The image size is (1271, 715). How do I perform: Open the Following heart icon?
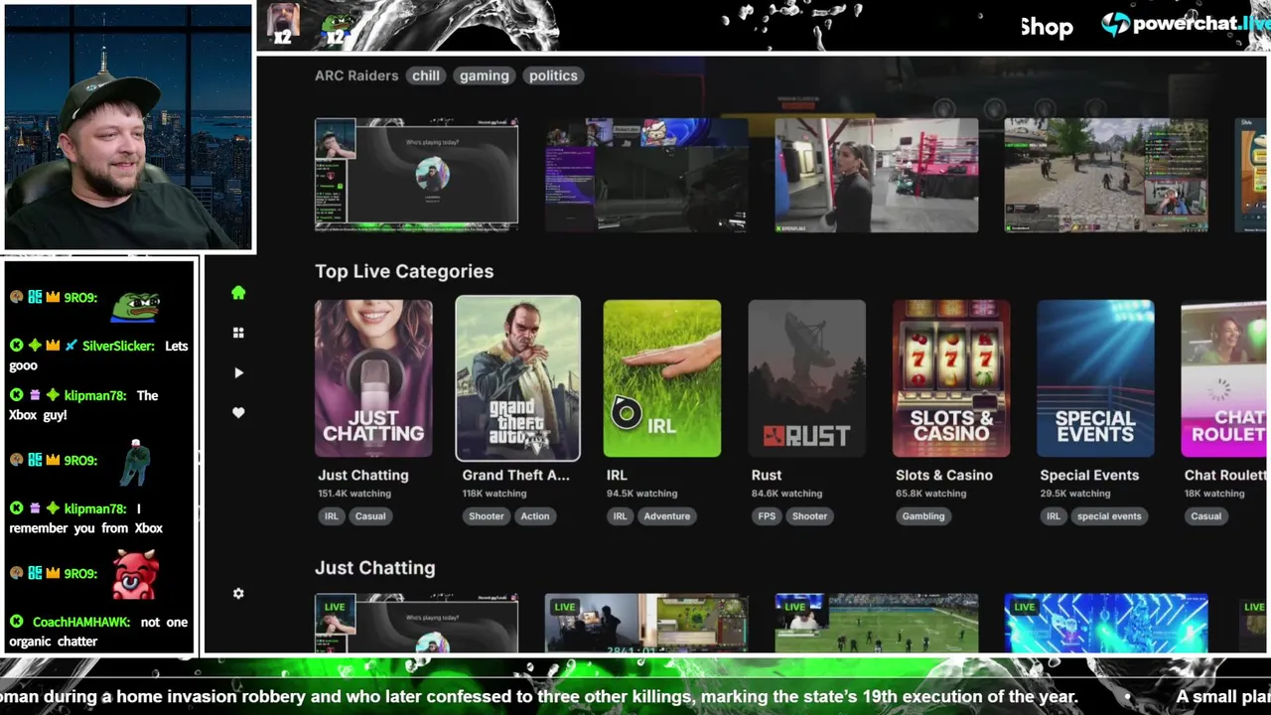point(238,412)
